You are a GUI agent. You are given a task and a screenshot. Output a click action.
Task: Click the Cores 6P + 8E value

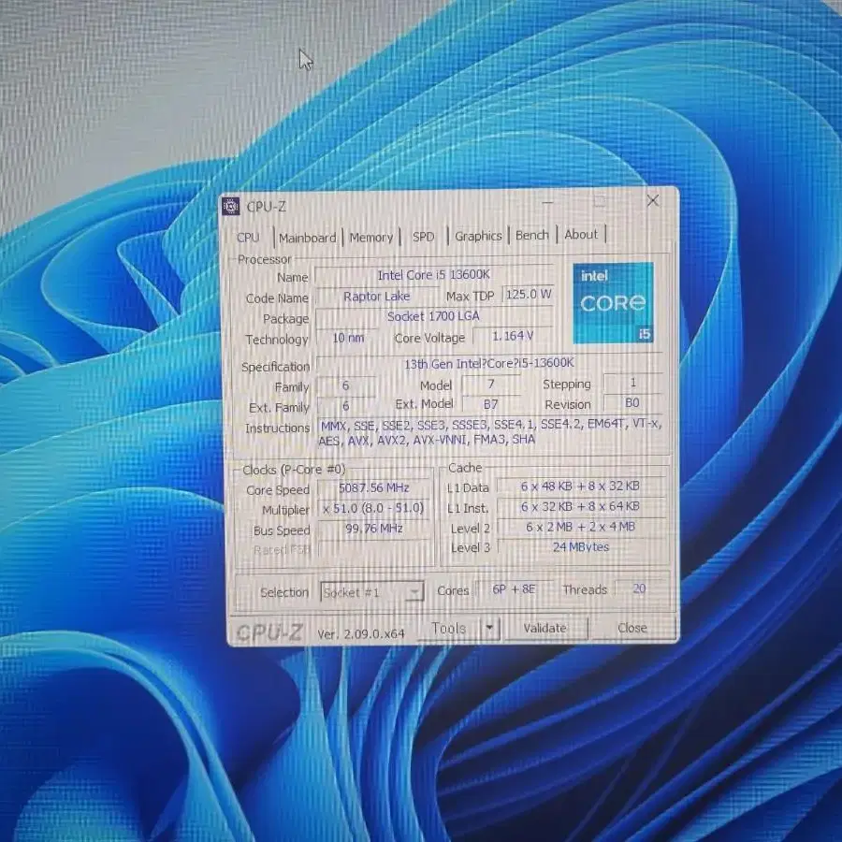pyautogui.click(x=514, y=589)
